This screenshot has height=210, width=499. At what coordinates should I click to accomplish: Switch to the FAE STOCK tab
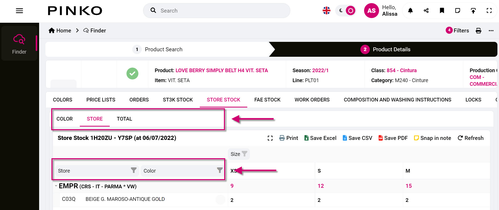coord(267,100)
